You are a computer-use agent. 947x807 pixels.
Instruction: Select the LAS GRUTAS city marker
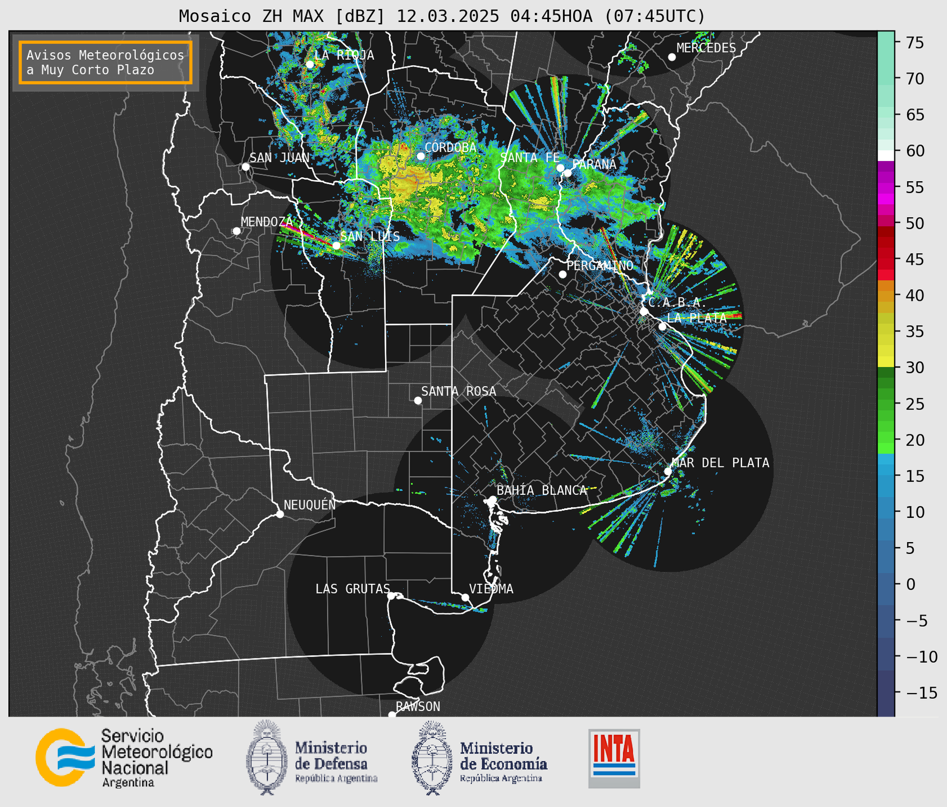coord(391,595)
